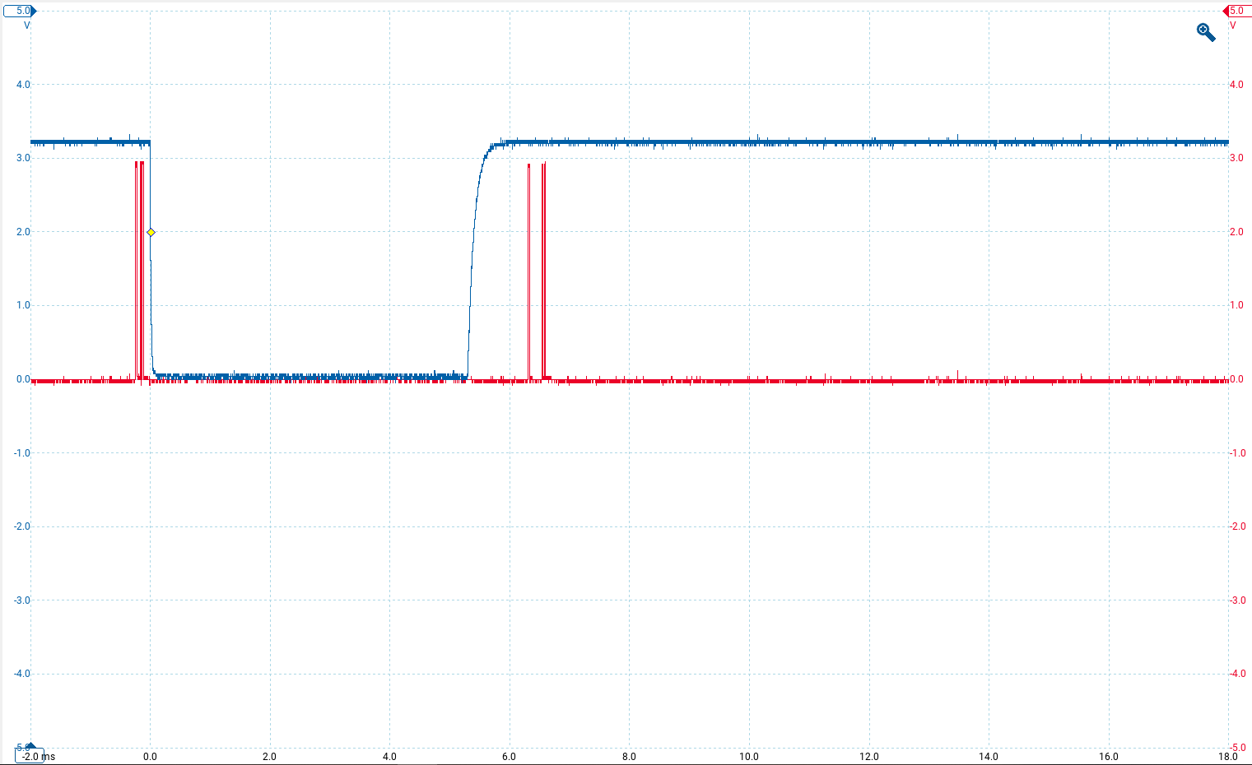
Task: Click the blue 4.0 voltage axis label
Action: pyautogui.click(x=23, y=85)
